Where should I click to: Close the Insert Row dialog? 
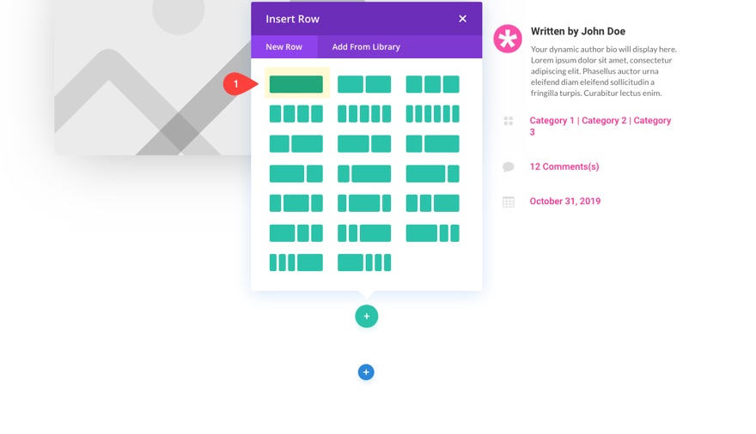coord(462,19)
